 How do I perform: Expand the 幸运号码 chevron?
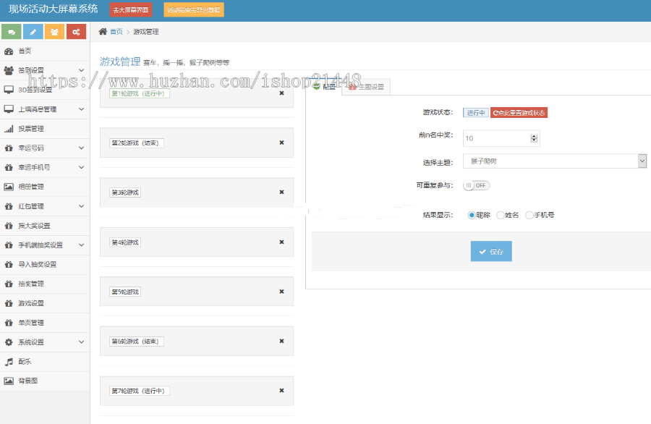pyautogui.click(x=81, y=148)
